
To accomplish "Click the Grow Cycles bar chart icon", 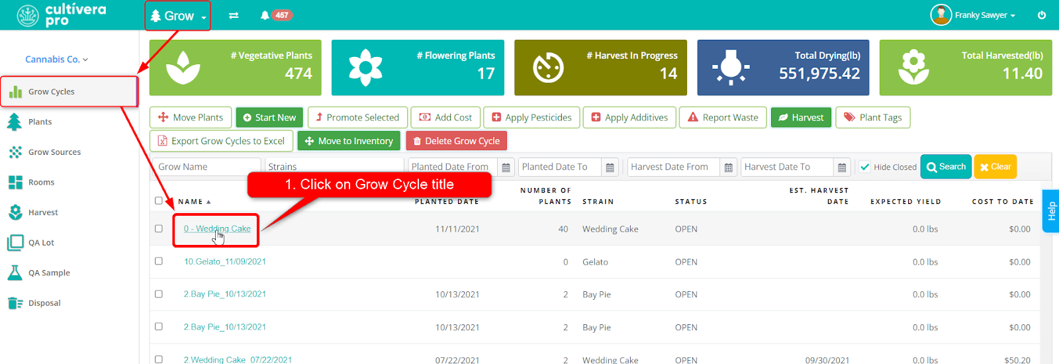I will pyautogui.click(x=15, y=92).
